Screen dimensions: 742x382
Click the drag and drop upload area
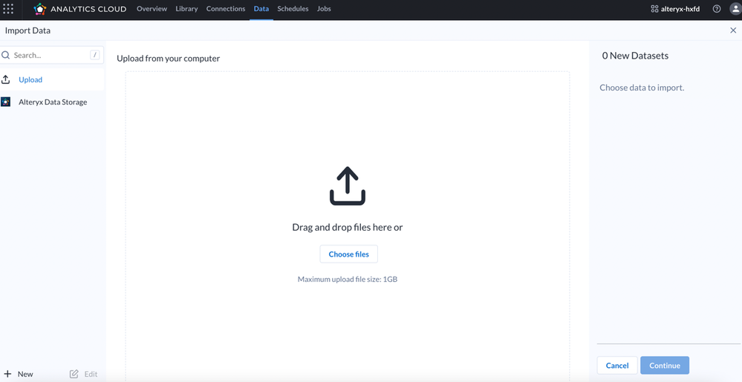click(x=348, y=226)
